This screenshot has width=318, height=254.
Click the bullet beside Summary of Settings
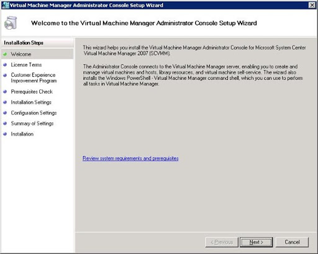pos(5,123)
